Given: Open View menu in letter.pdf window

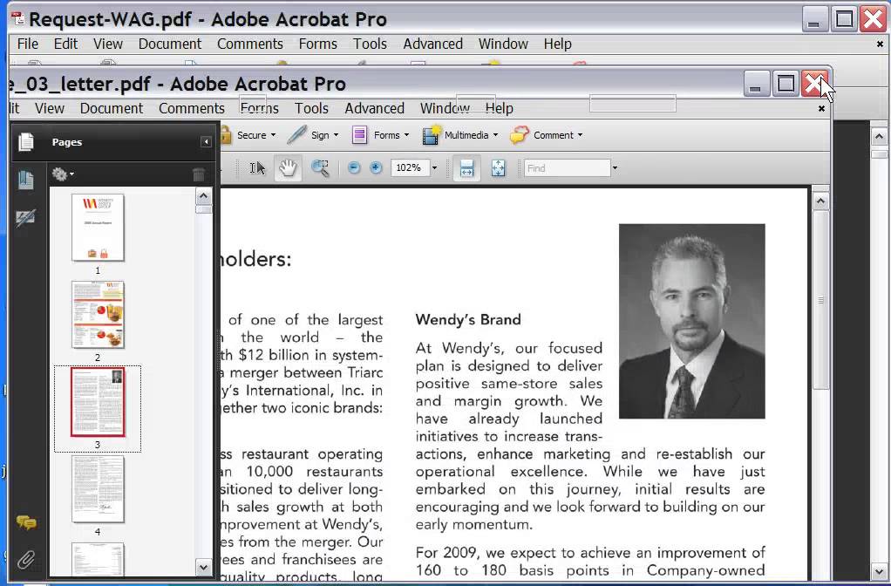Looking at the screenshot, I should [50, 108].
